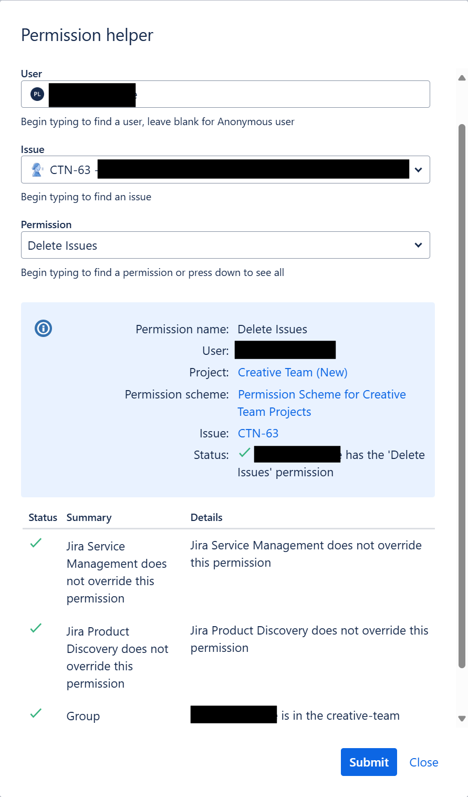Click the Details column header
The height and width of the screenshot is (797, 468).
pos(206,517)
